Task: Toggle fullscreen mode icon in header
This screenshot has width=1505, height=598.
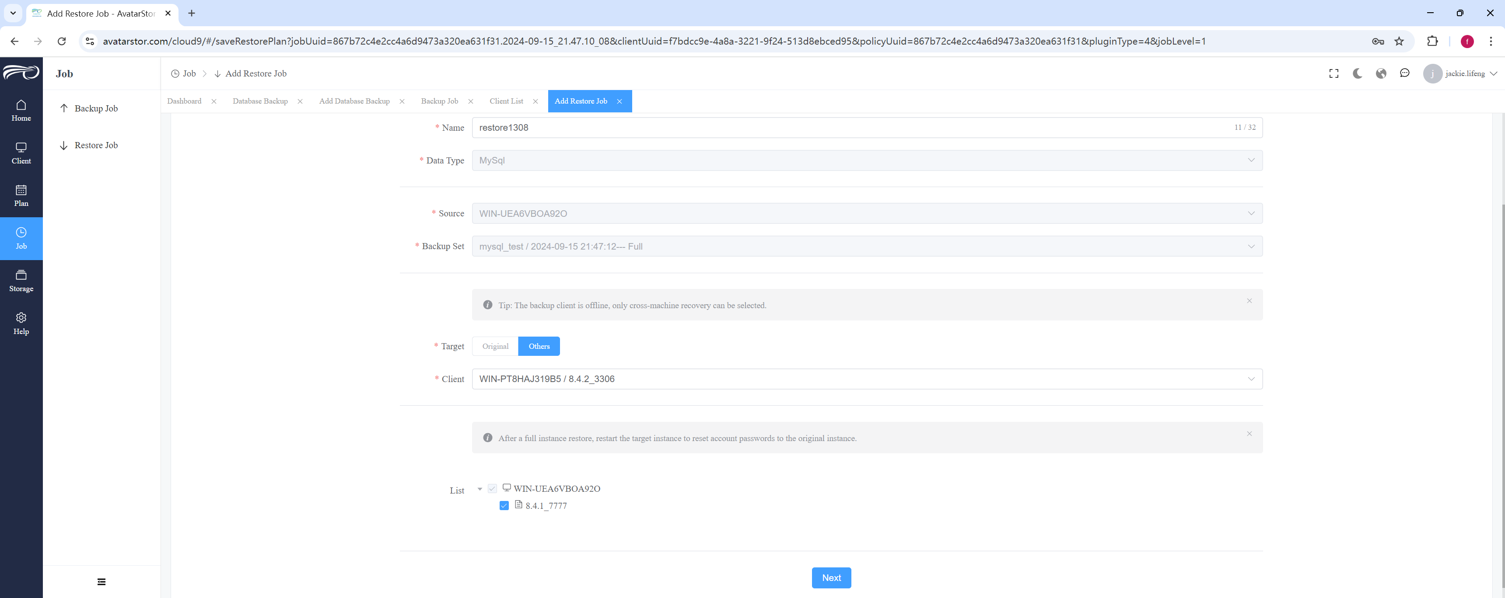Action: coord(1334,73)
